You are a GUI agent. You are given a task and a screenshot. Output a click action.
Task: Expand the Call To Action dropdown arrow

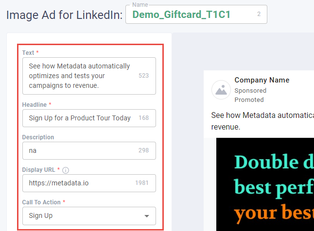coord(147,216)
